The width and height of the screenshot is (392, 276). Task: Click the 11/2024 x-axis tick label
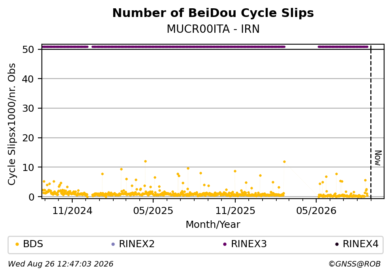pyautogui.click(x=72, y=211)
